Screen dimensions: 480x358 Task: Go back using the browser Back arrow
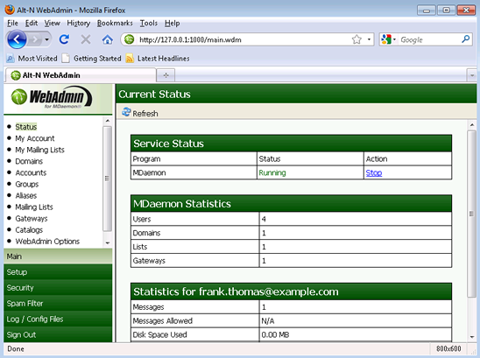point(17,39)
